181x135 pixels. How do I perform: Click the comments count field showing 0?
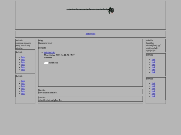point(46,63)
